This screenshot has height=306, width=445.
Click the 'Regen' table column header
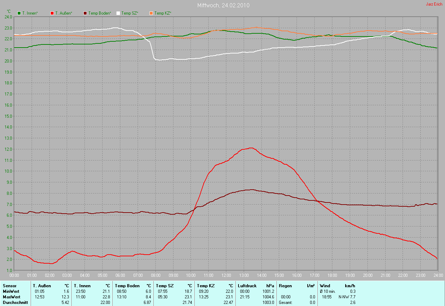pyautogui.click(x=285, y=286)
